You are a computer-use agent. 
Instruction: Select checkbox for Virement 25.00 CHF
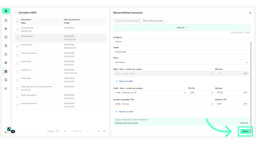(x=17, y=63)
